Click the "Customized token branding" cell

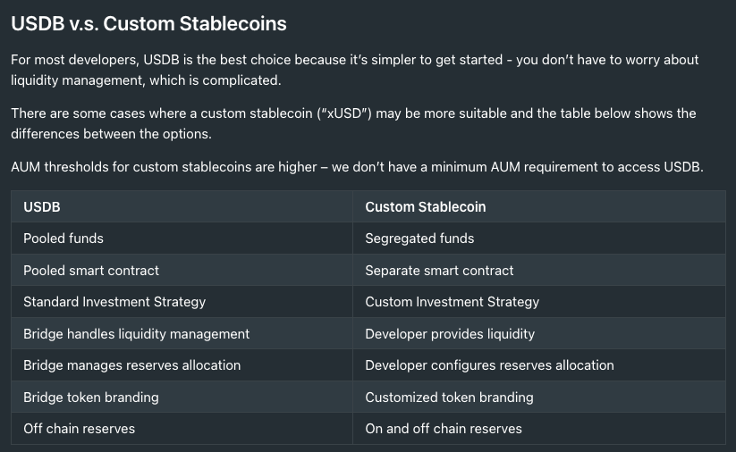point(449,397)
